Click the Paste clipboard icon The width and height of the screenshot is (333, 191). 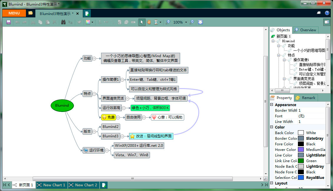pos(47,22)
